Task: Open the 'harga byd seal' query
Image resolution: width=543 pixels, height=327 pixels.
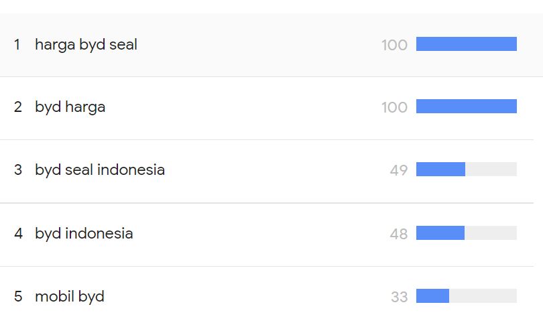Action: (86, 45)
